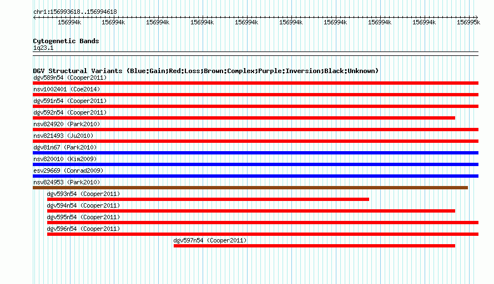Select the 1q23.1 band label
Image resolution: width=494 pixels, height=284 pixels.
43,48
